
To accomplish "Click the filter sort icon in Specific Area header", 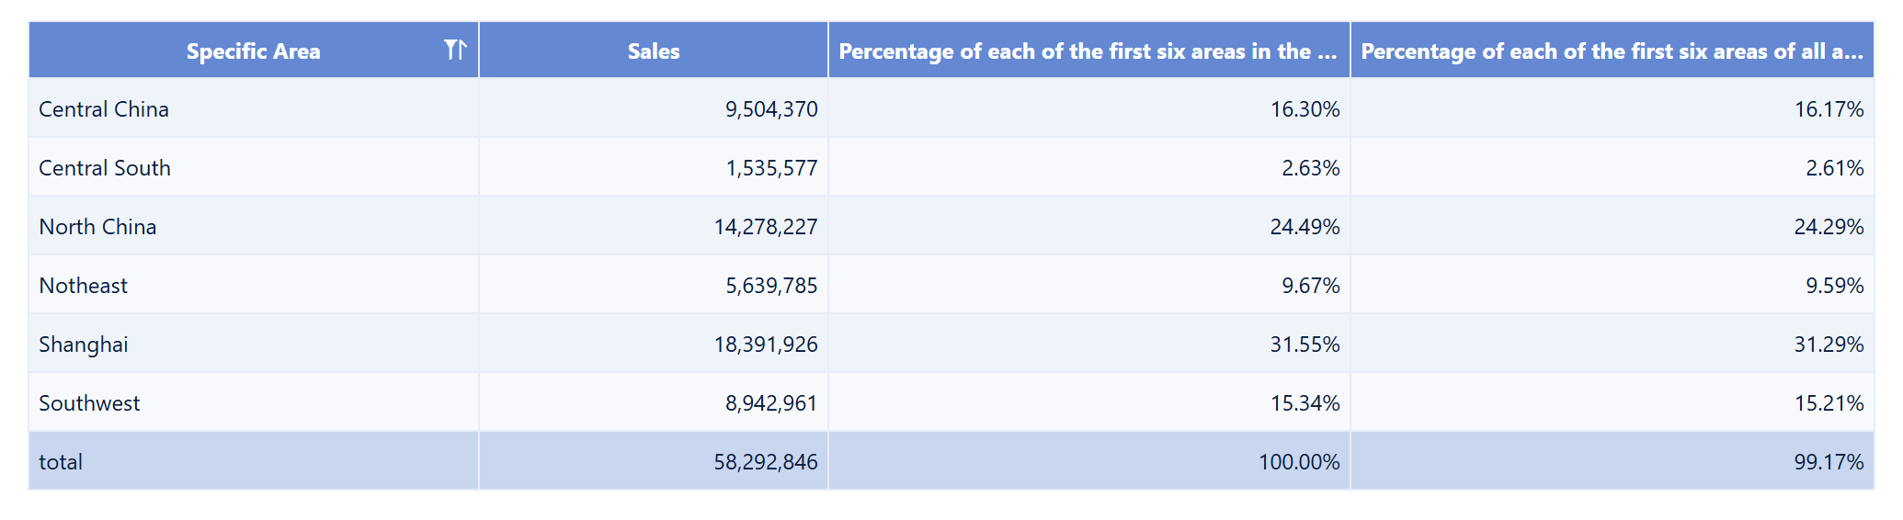I will 455,50.
